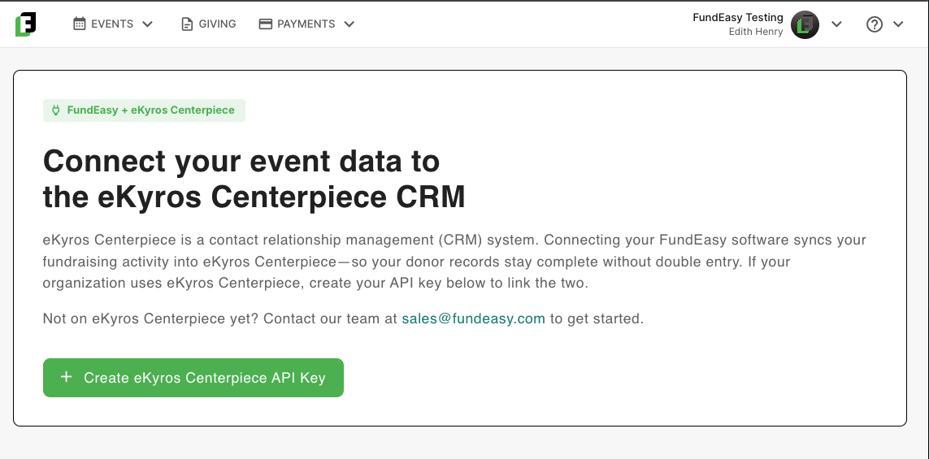The image size is (929, 459).
Task: Click the FundEasy + eKyros Centerpiece badge
Action: pos(144,110)
